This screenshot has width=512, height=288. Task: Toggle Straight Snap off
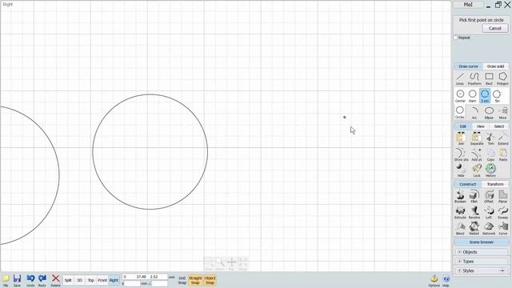pos(195,280)
